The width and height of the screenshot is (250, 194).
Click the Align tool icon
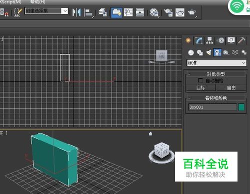click(x=88, y=12)
